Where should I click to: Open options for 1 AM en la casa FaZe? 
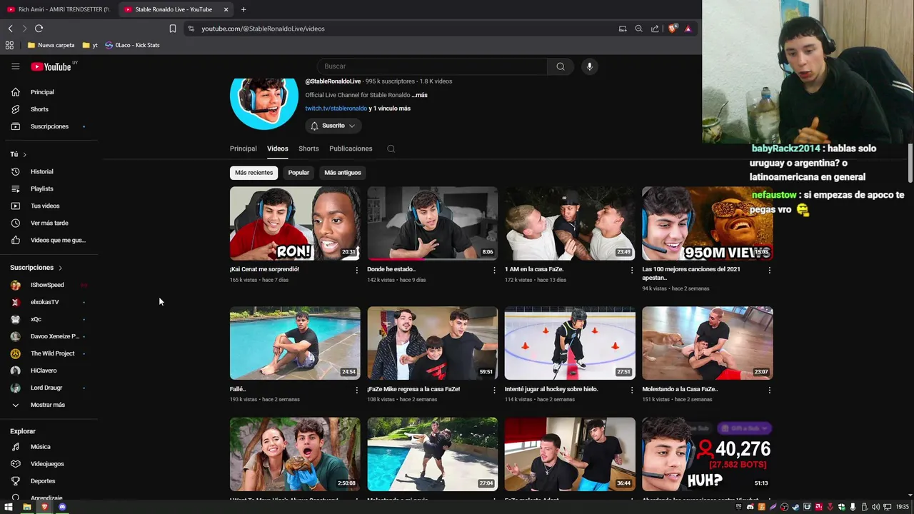point(631,271)
